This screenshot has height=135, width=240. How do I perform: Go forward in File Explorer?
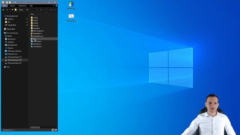coord(7,10)
